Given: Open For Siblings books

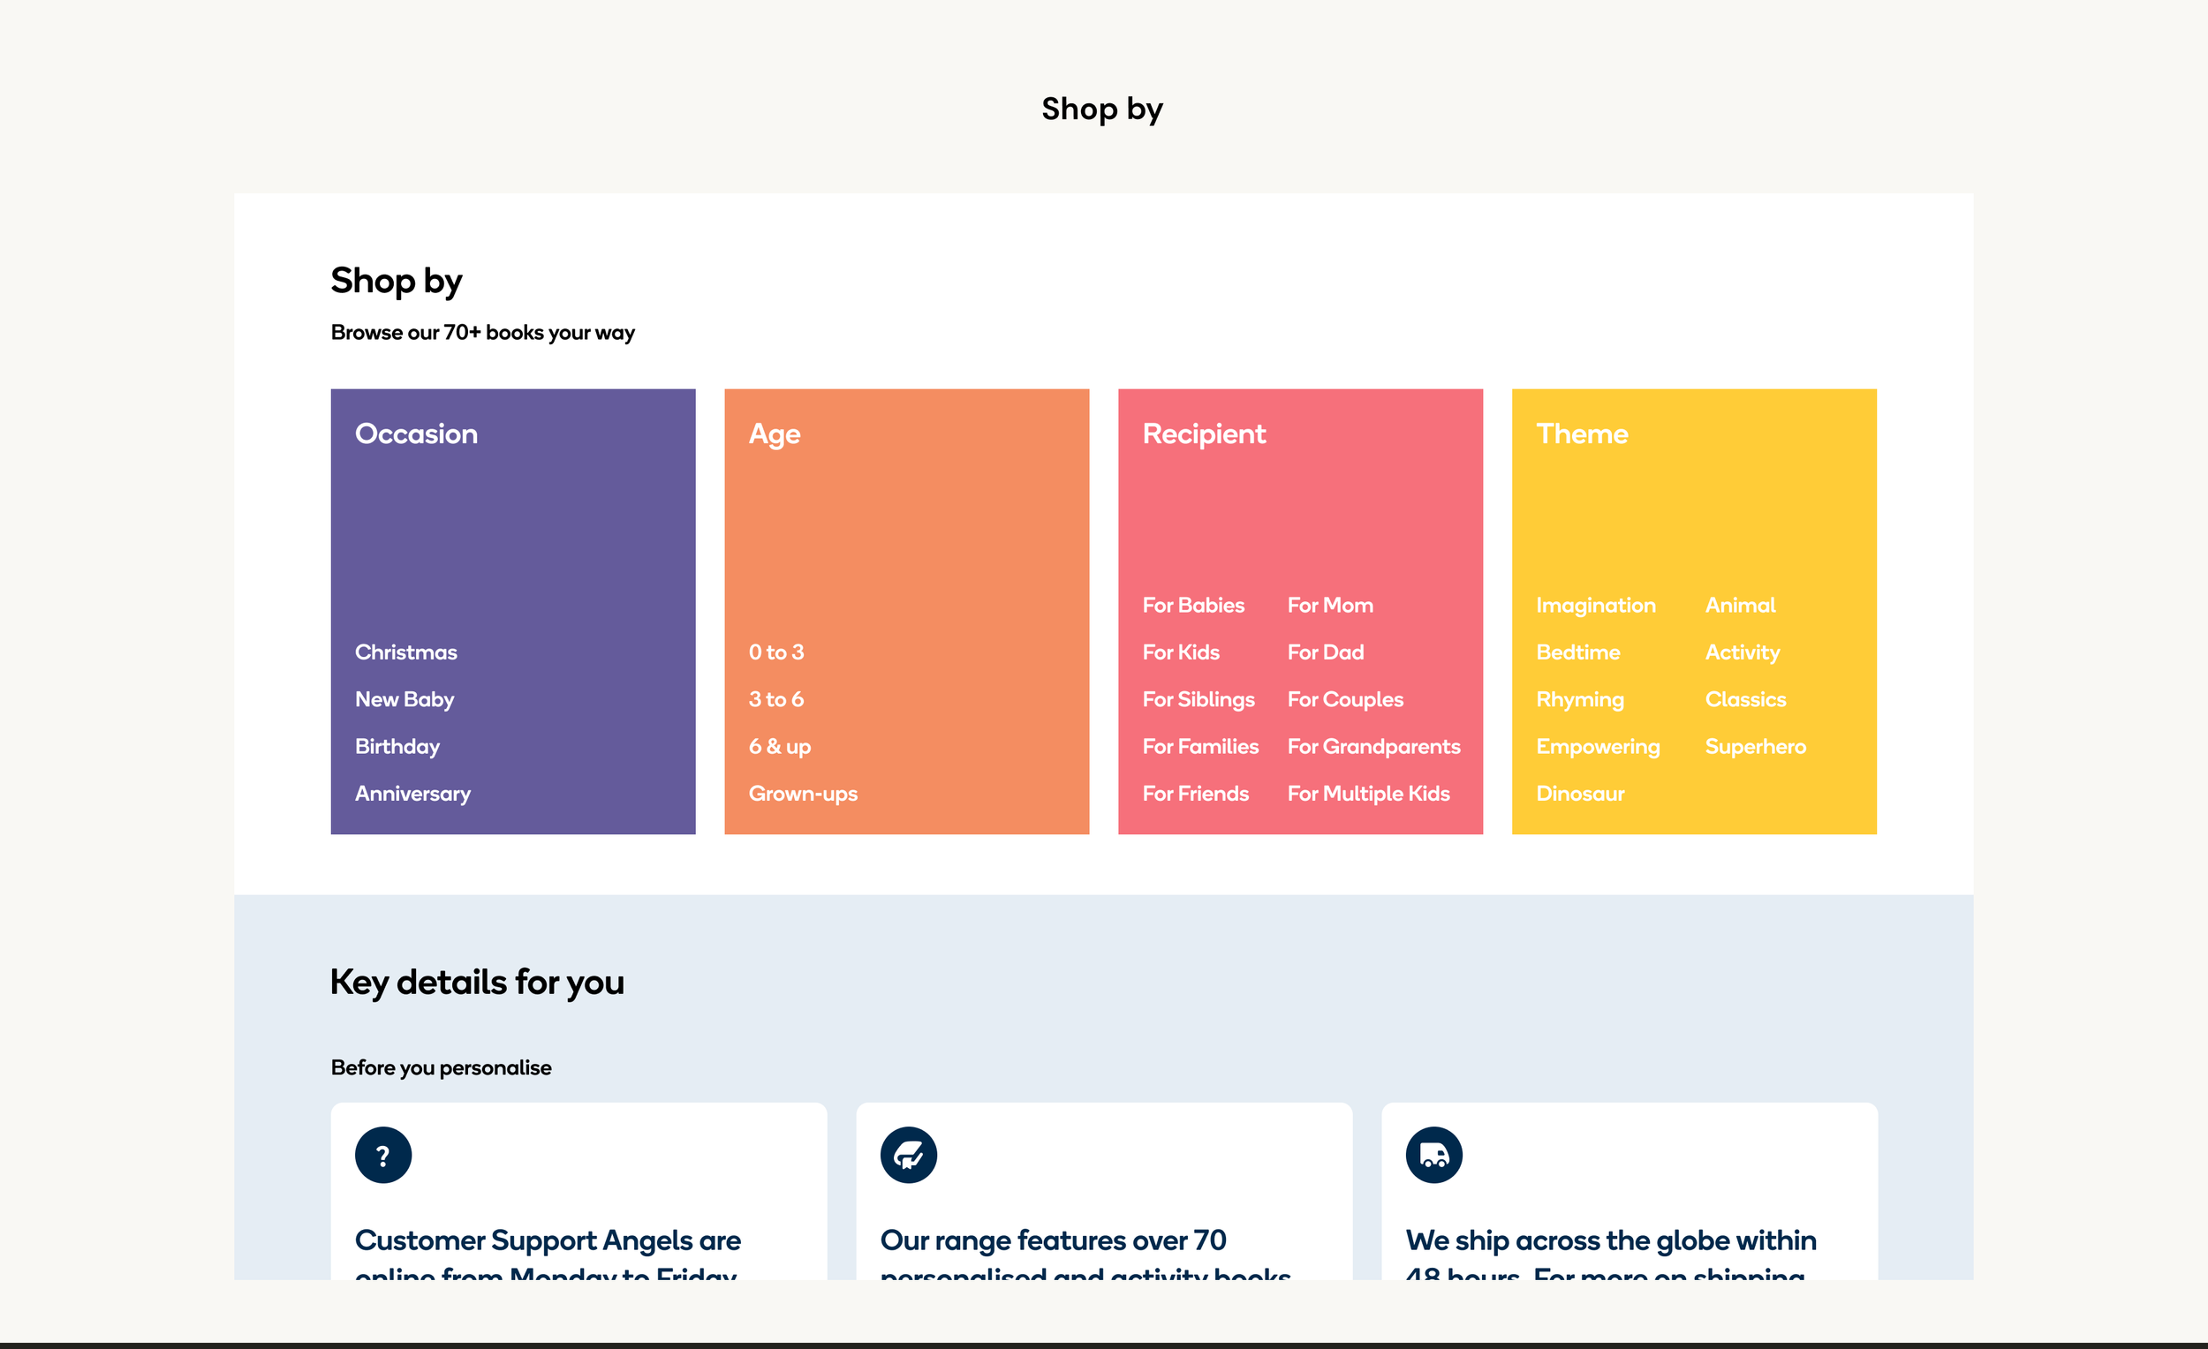Looking at the screenshot, I should [x=1199, y=699].
